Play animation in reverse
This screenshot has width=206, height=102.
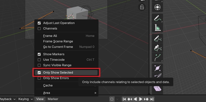tap(135, 99)
